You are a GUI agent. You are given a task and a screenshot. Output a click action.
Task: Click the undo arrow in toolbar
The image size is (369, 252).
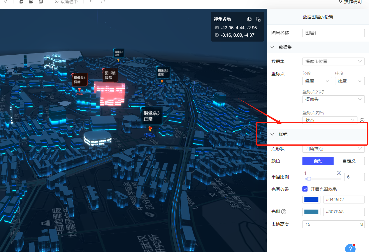click(92, 2)
